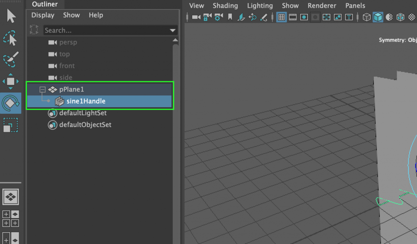Image resolution: width=417 pixels, height=244 pixels.
Task: Enable Smooth Shade All display
Action: point(378,17)
